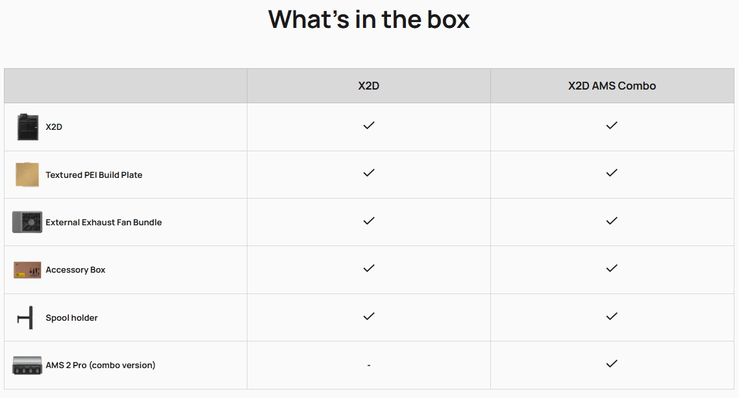739x398 pixels.
Task: Click Textured PEI Build Plate checkmark under X2D
Action: click(x=369, y=173)
